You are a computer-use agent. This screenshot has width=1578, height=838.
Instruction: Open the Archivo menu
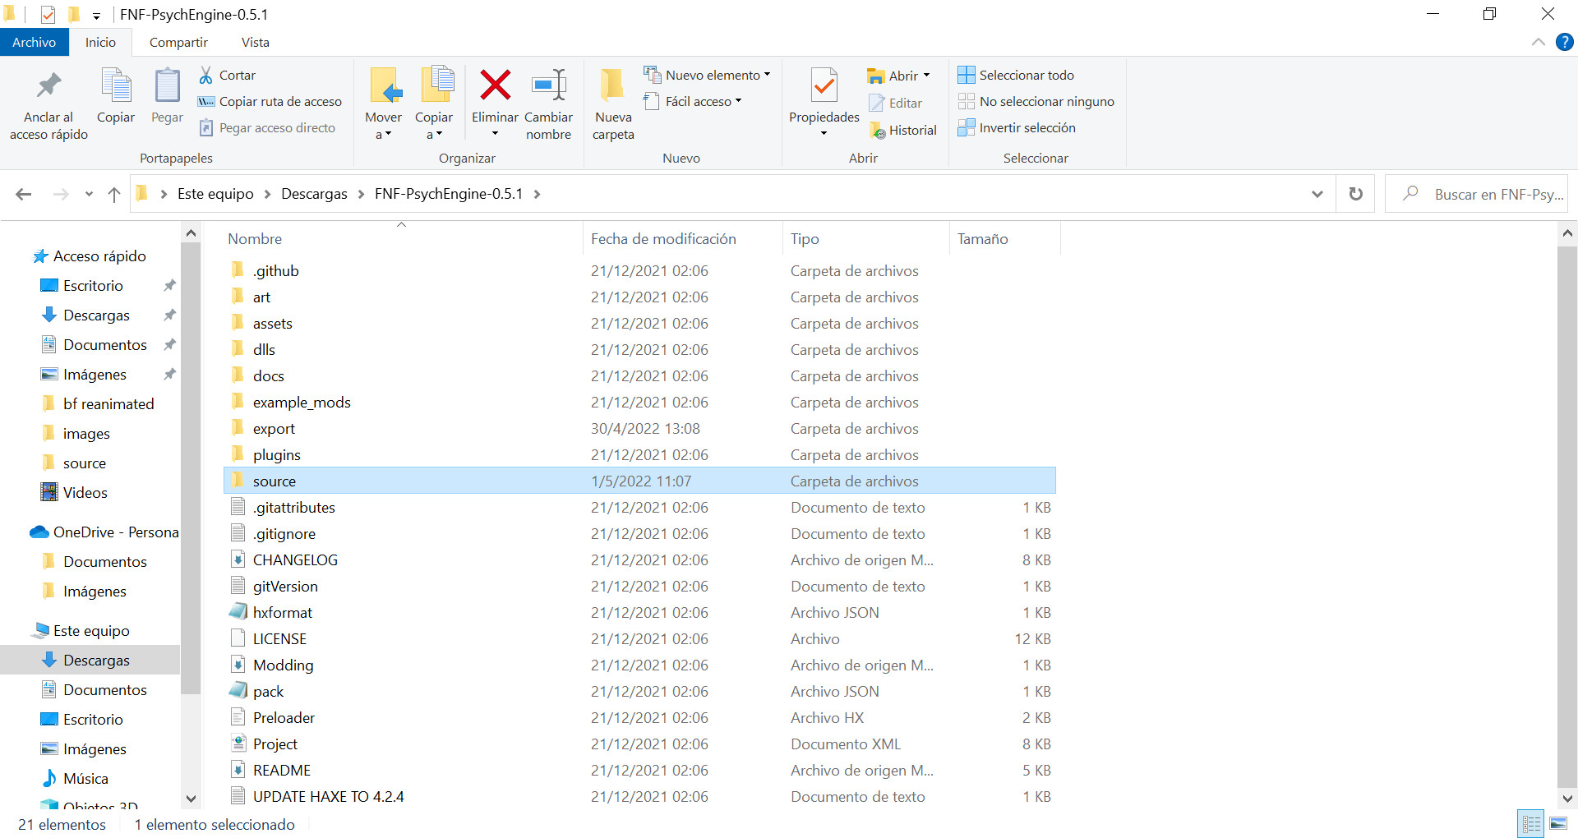(x=34, y=43)
